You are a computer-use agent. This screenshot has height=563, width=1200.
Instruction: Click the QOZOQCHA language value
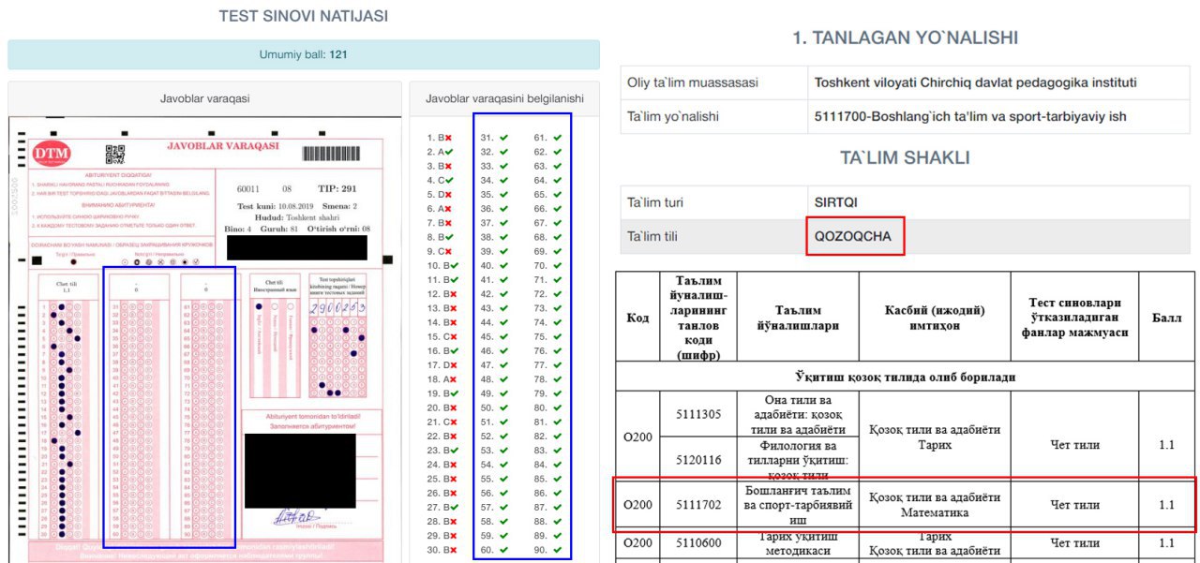coord(853,237)
